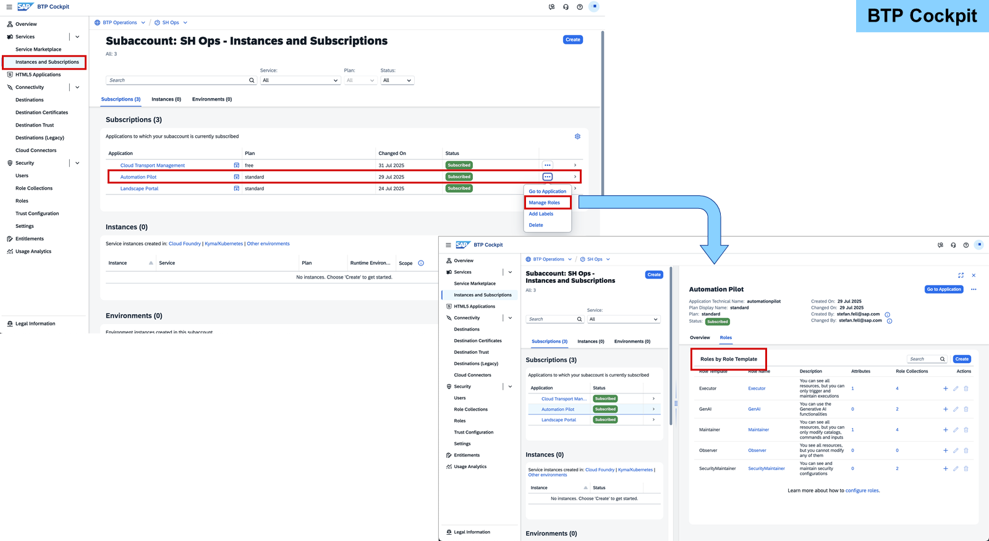This screenshot has width=989, height=541.
Task: Switch to Environments (0) tab in background window
Action: (212, 99)
